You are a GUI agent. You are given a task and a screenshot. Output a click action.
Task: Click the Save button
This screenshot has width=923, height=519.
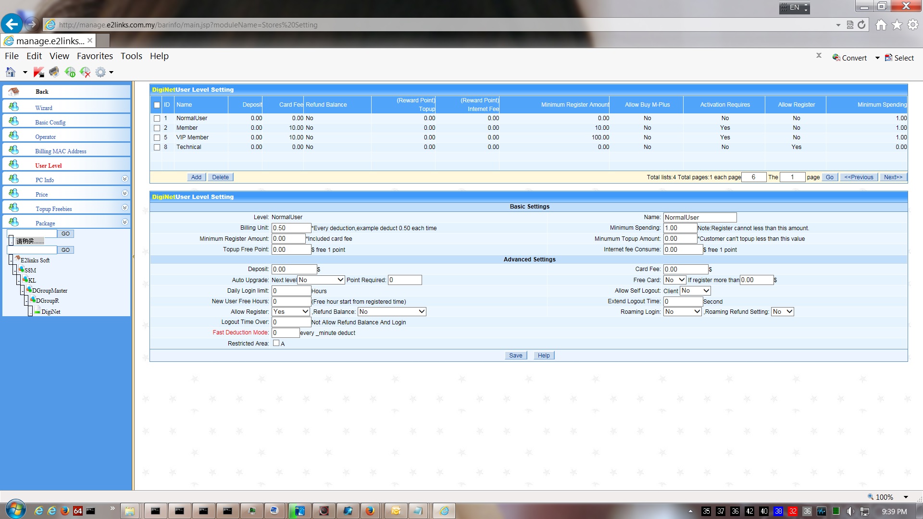(515, 356)
